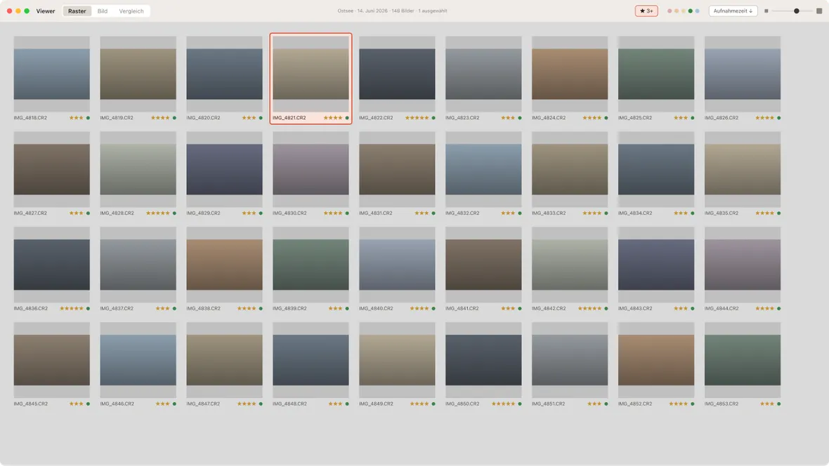Open the Vergleich comparison tab
This screenshot has width=829, height=466.
coord(131,11)
